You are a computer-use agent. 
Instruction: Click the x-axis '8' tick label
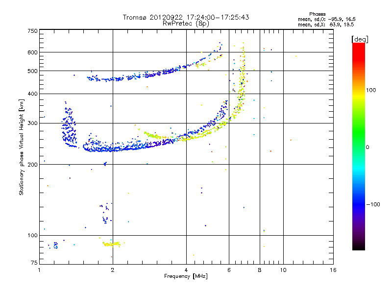click(260, 270)
